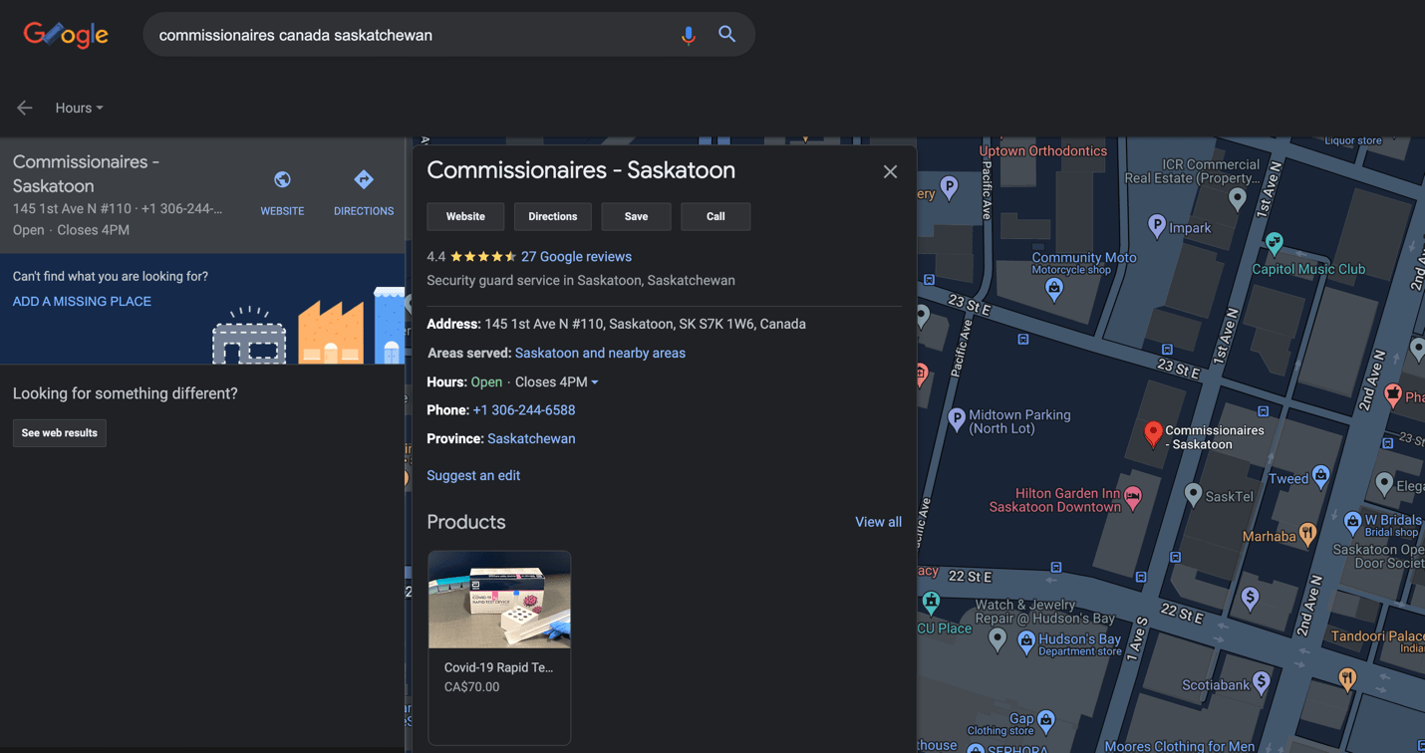Screen dimensions: 1425x753
Task: Click the Saskatchewan province link
Action: [x=531, y=438]
